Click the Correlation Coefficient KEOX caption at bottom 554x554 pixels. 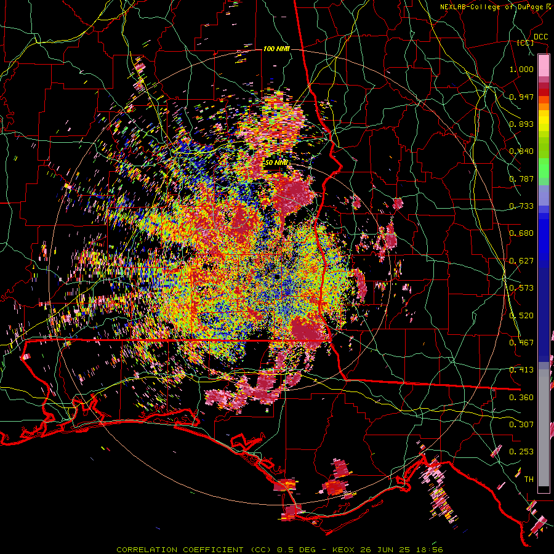click(x=279, y=550)
